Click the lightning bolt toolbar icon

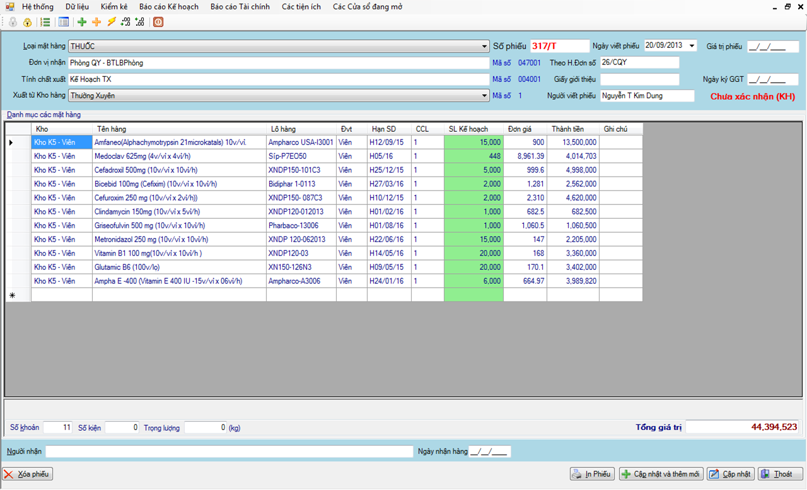[x=112, y=22]
